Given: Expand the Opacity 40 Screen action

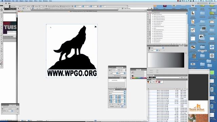Looking at the screenshot, I should (x=153, y=16).
